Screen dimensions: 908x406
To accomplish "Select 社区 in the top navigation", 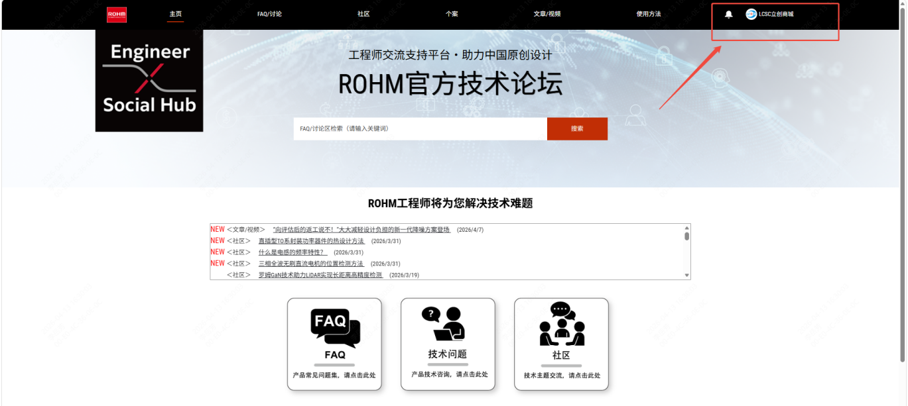I will [363, 14].
